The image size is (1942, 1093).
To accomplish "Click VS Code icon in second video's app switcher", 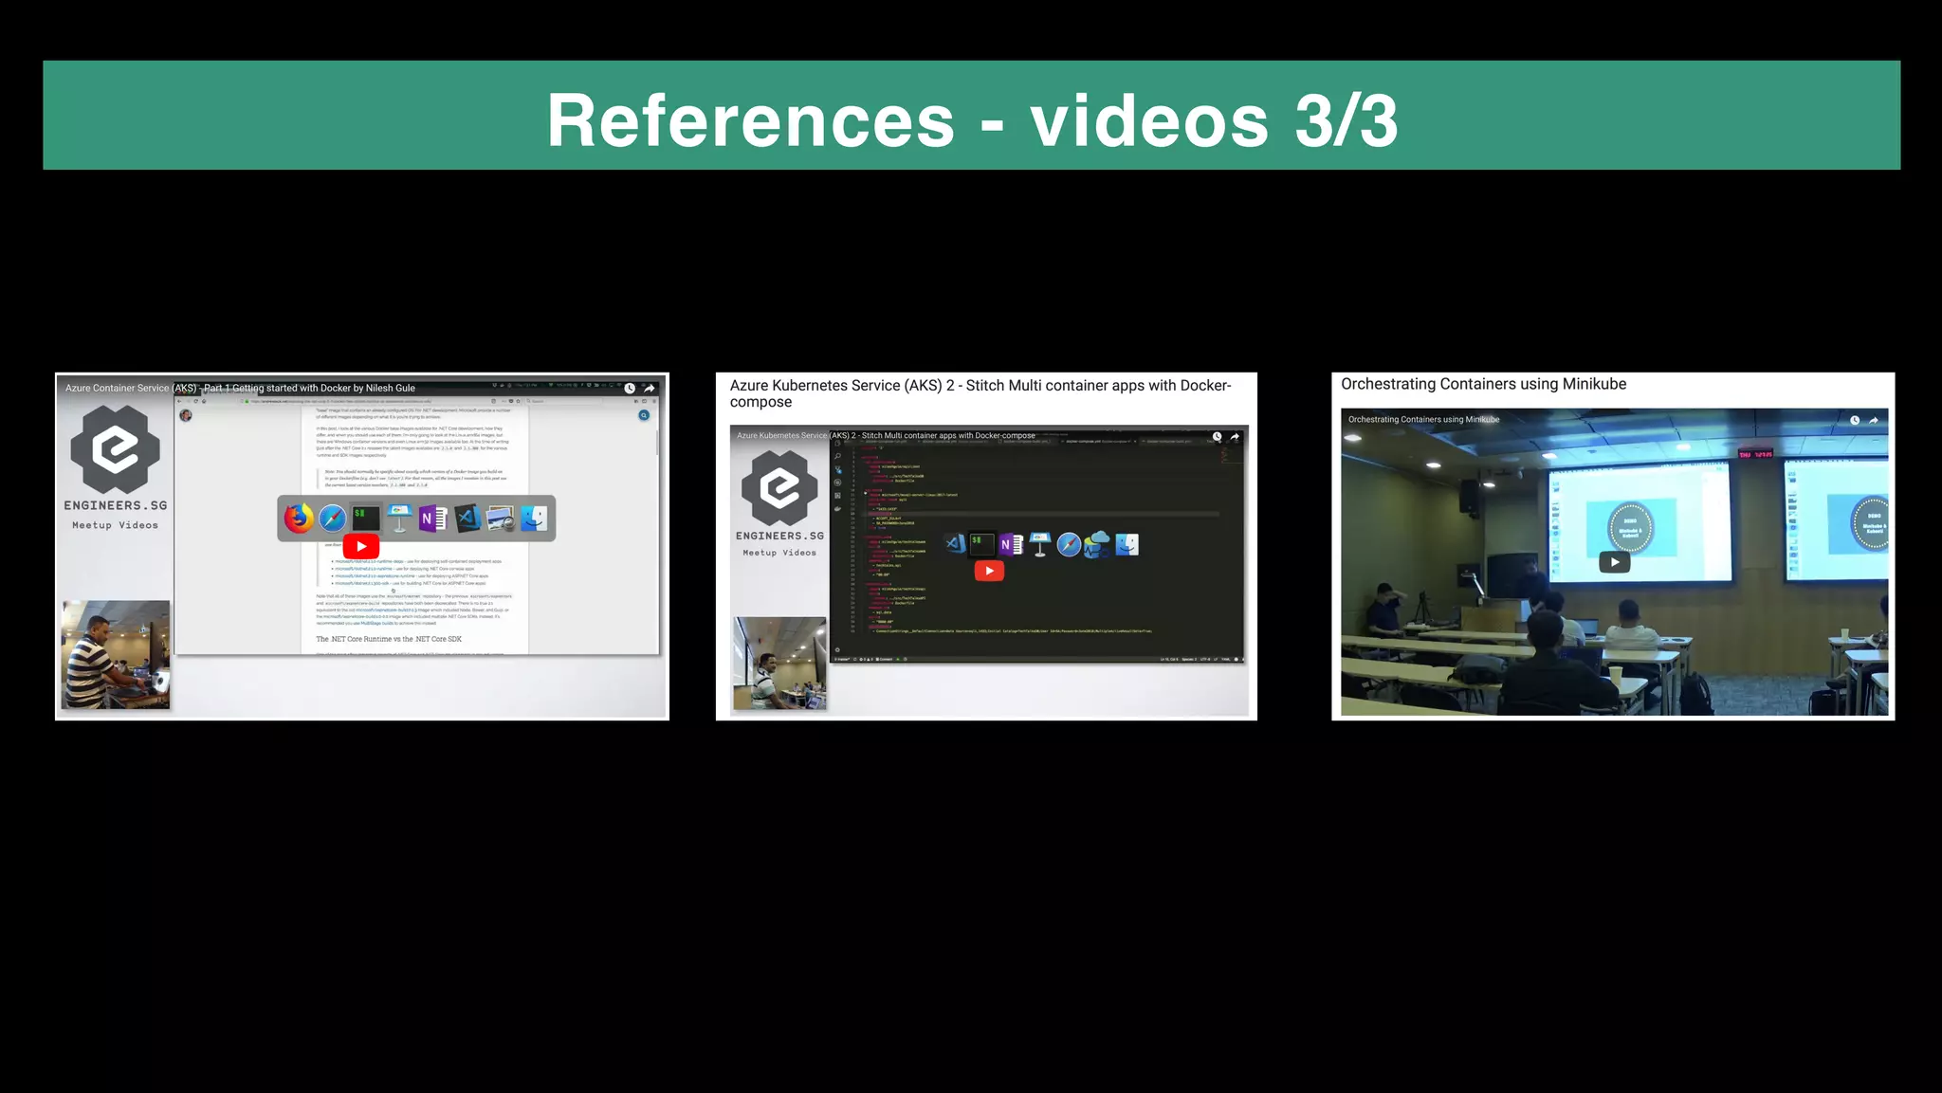I will (x=955, y=544).
